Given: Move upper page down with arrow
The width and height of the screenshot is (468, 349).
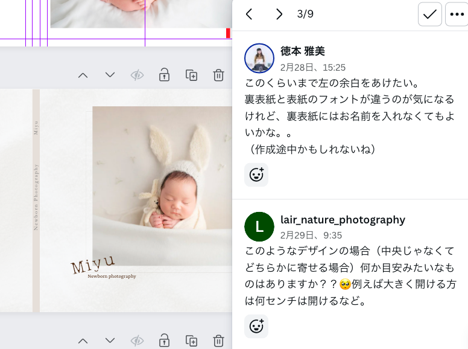Looking at the screenshot, I should [x=110, y=75].
